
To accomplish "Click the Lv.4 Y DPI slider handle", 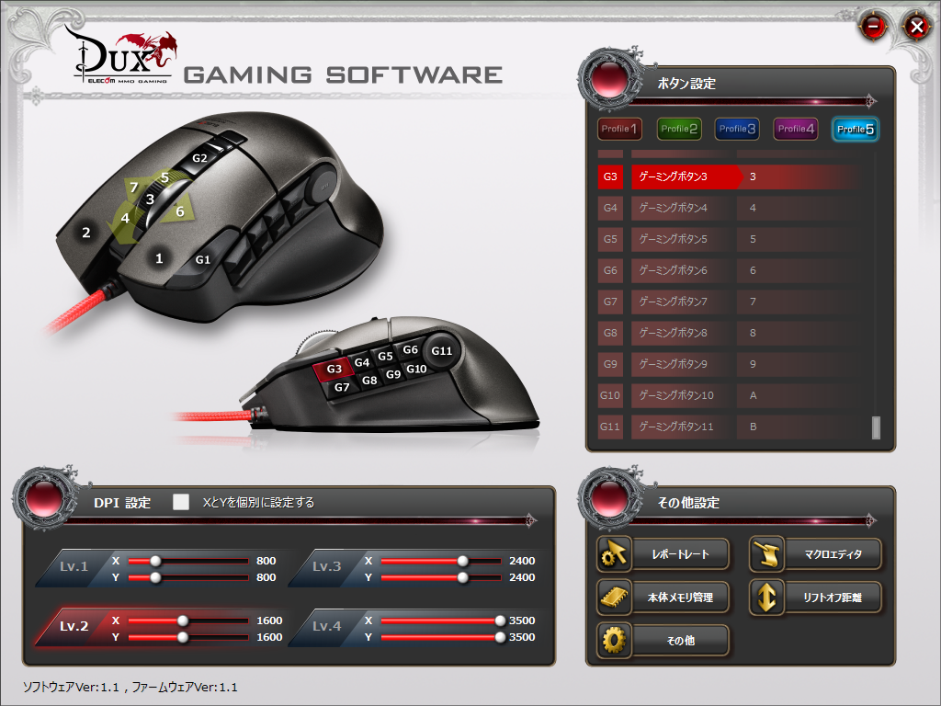I will [500, 637].
